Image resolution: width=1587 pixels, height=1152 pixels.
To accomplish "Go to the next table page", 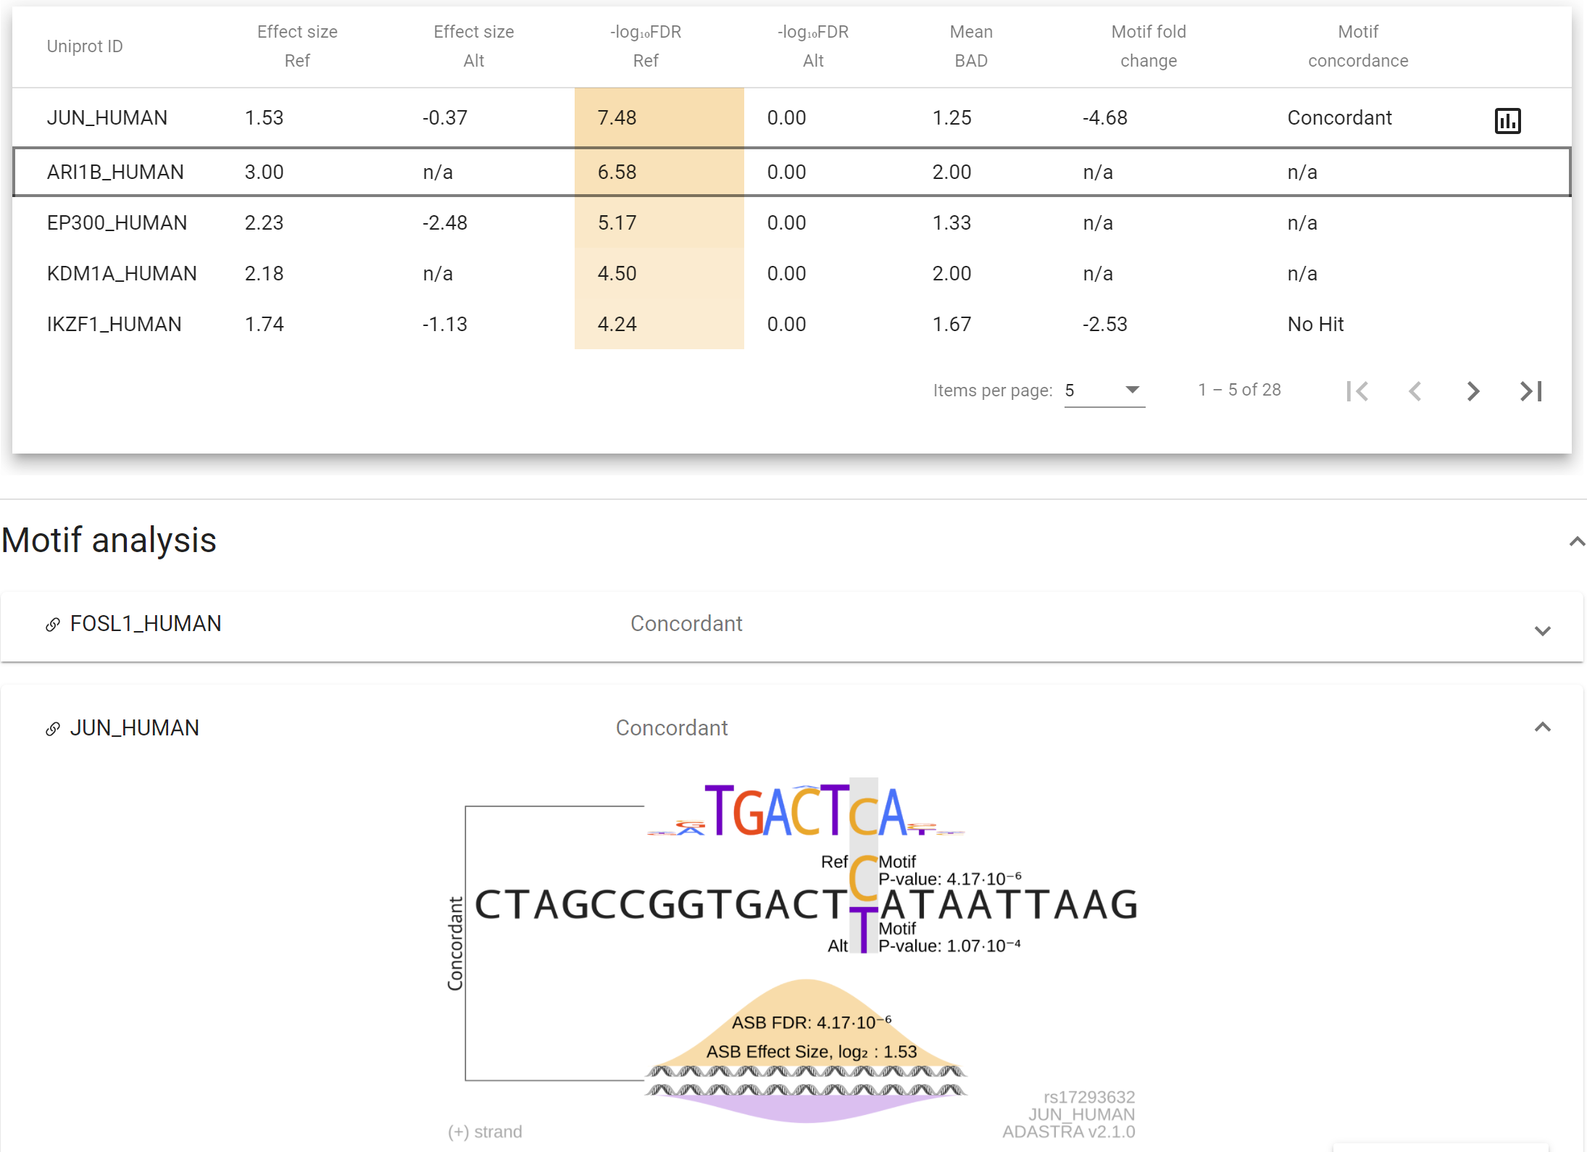I will pyautogui.click(x=1473, y=391).
